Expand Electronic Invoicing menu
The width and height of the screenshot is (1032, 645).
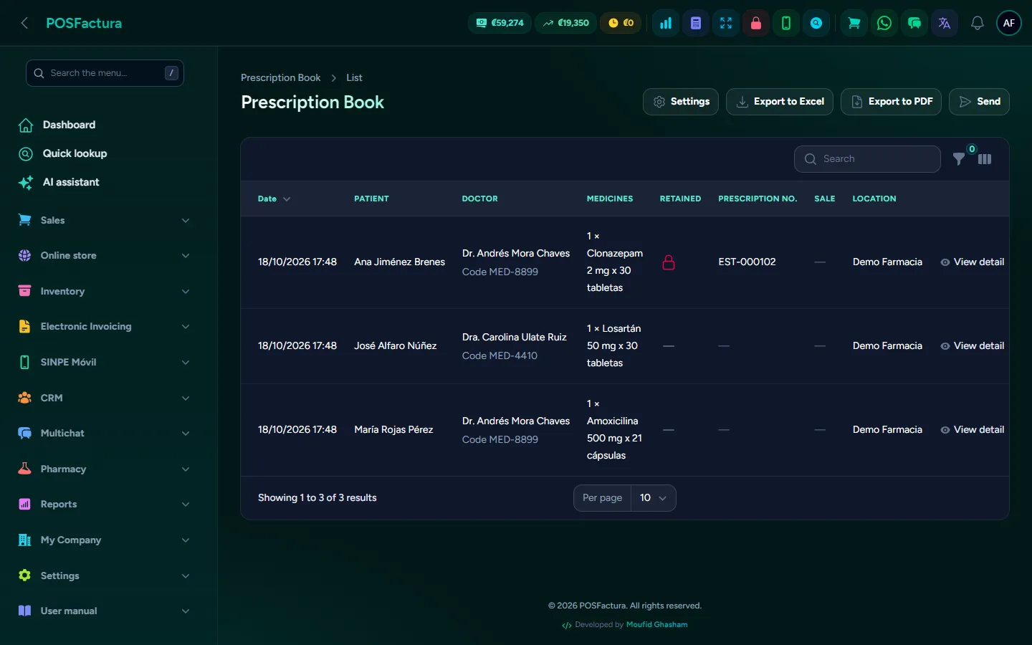coord(104,326)
